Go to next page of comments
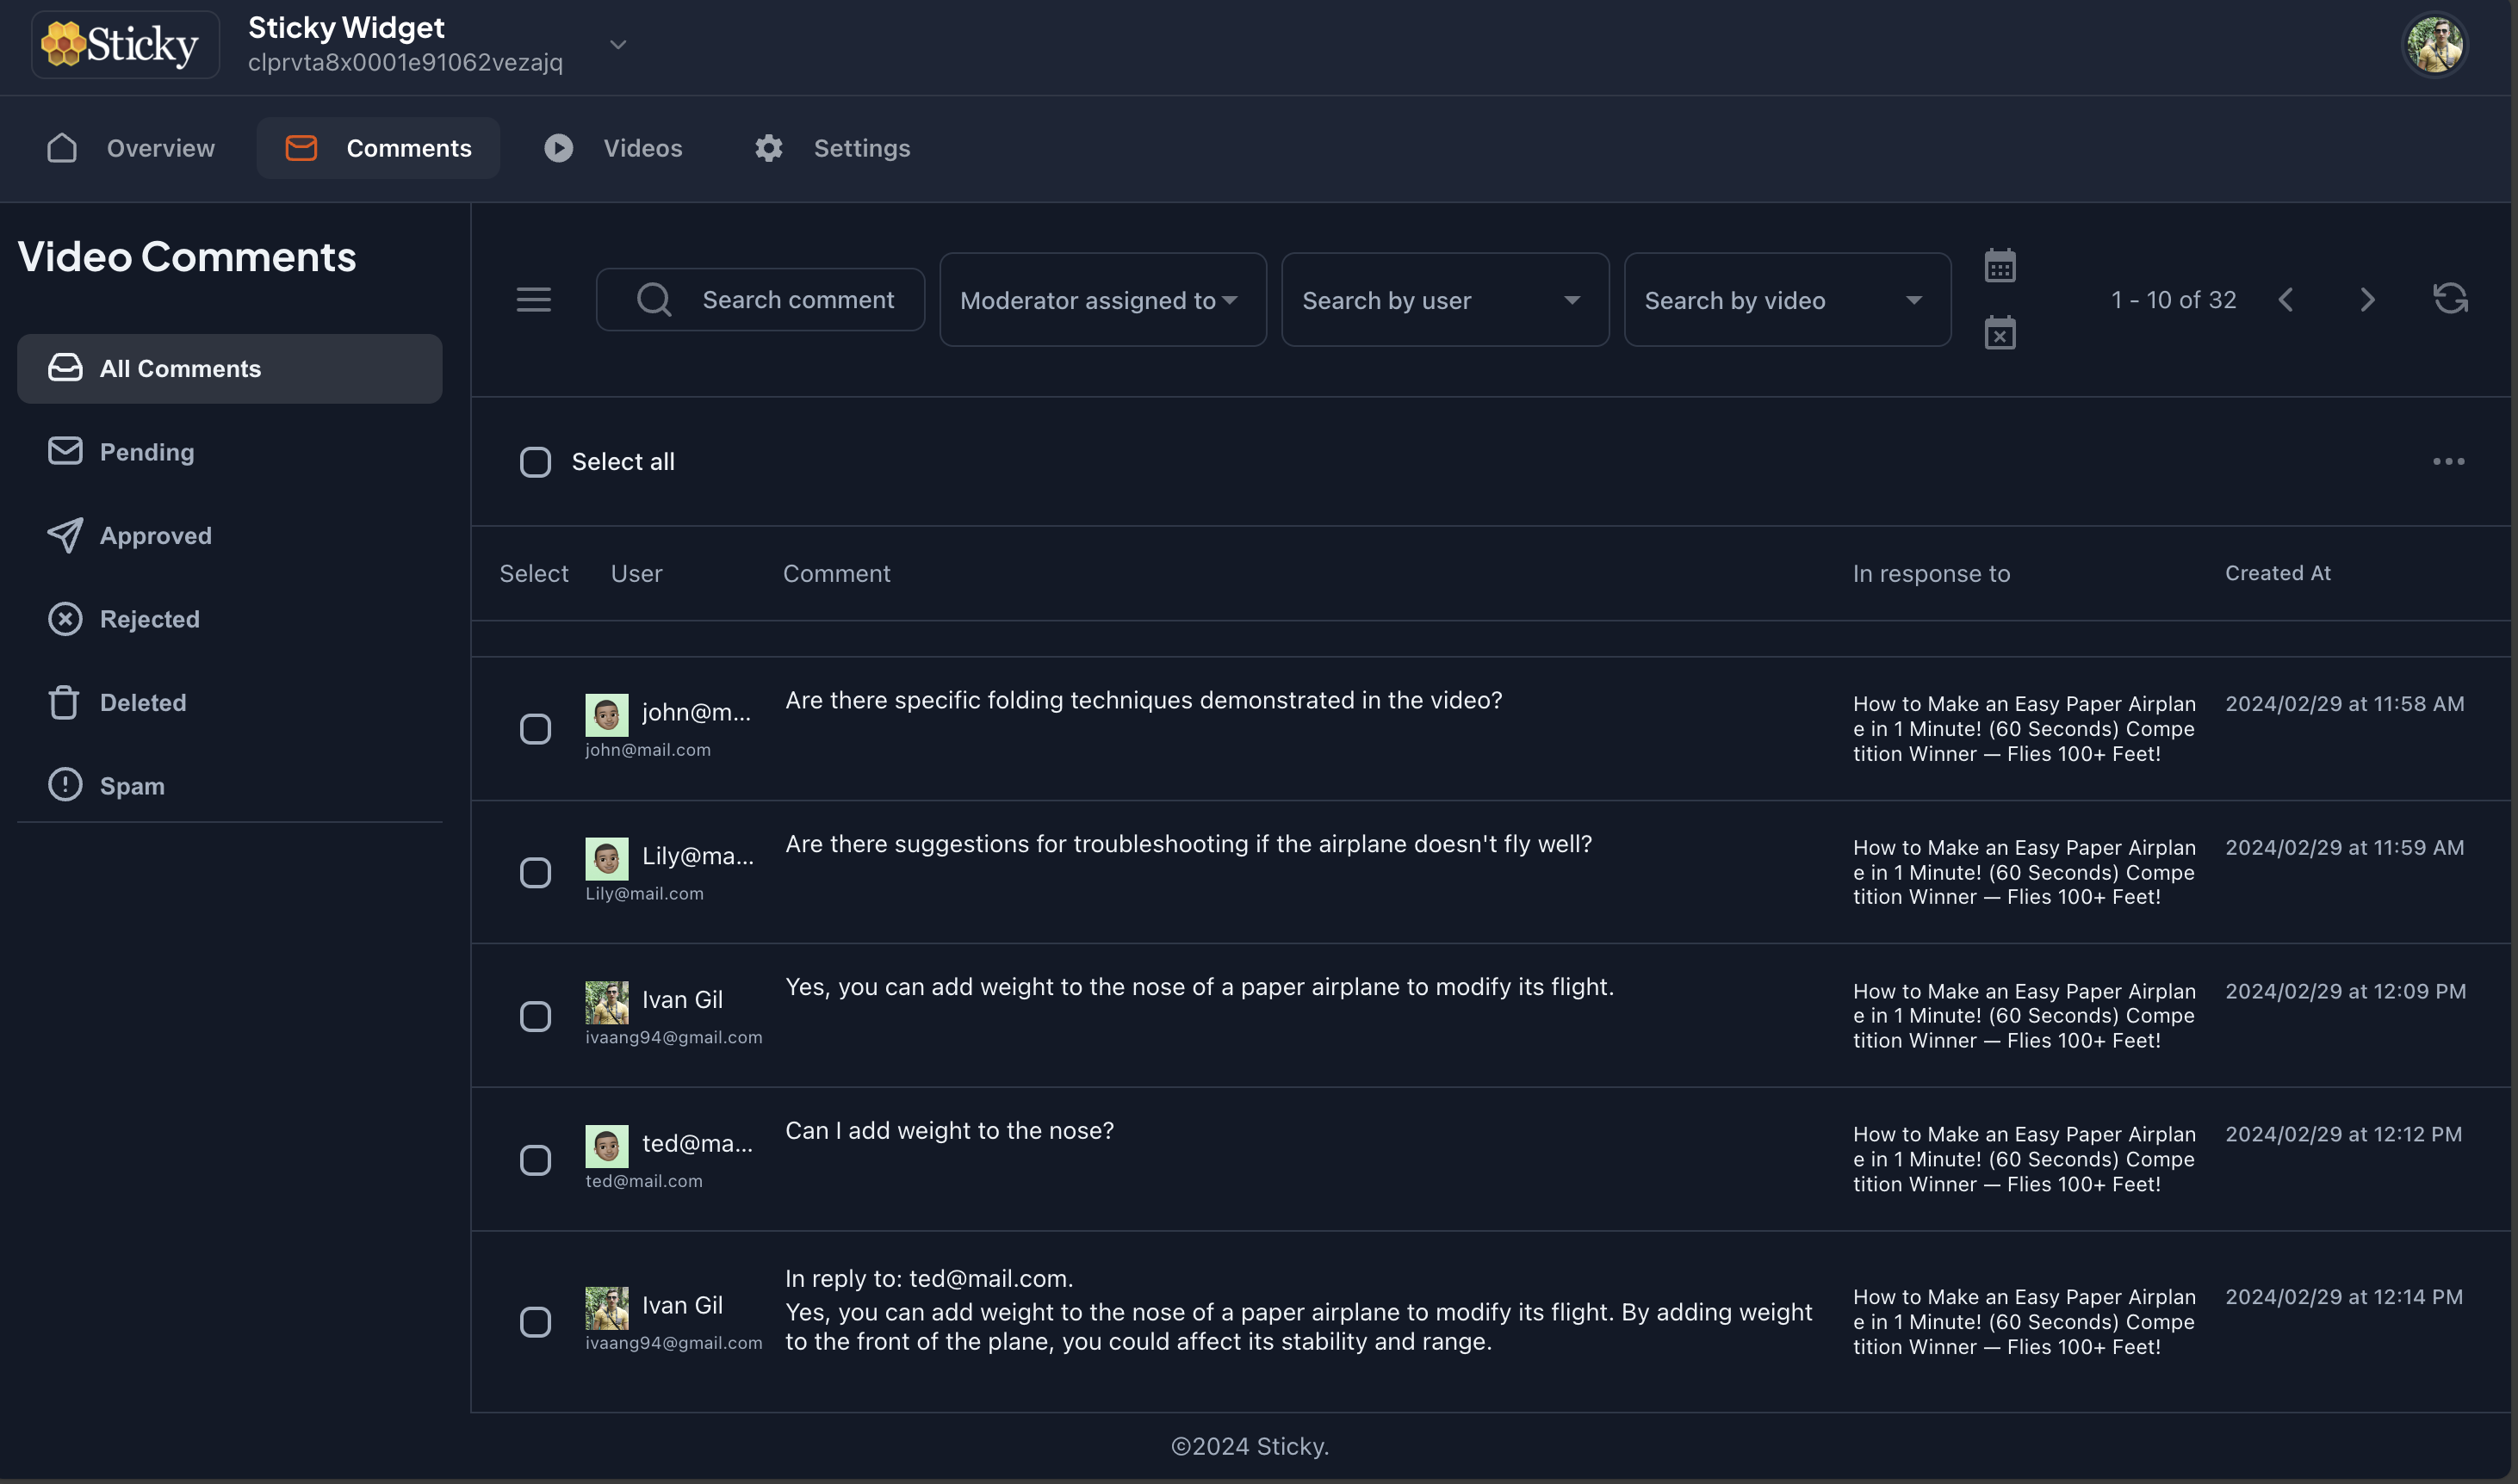Viewport: 2518px width, 1484px height. tap(2366, 300)
